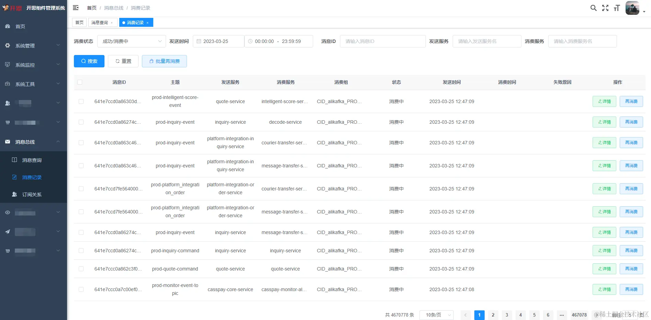Viewport: 651px width, 320px height.
Task: Click the 系统监控 monitor icon
Action: (8, 65)
